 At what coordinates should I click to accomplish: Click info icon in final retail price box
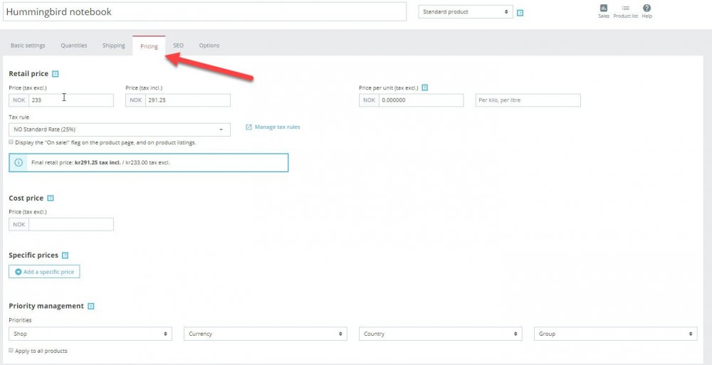[19, 162]
